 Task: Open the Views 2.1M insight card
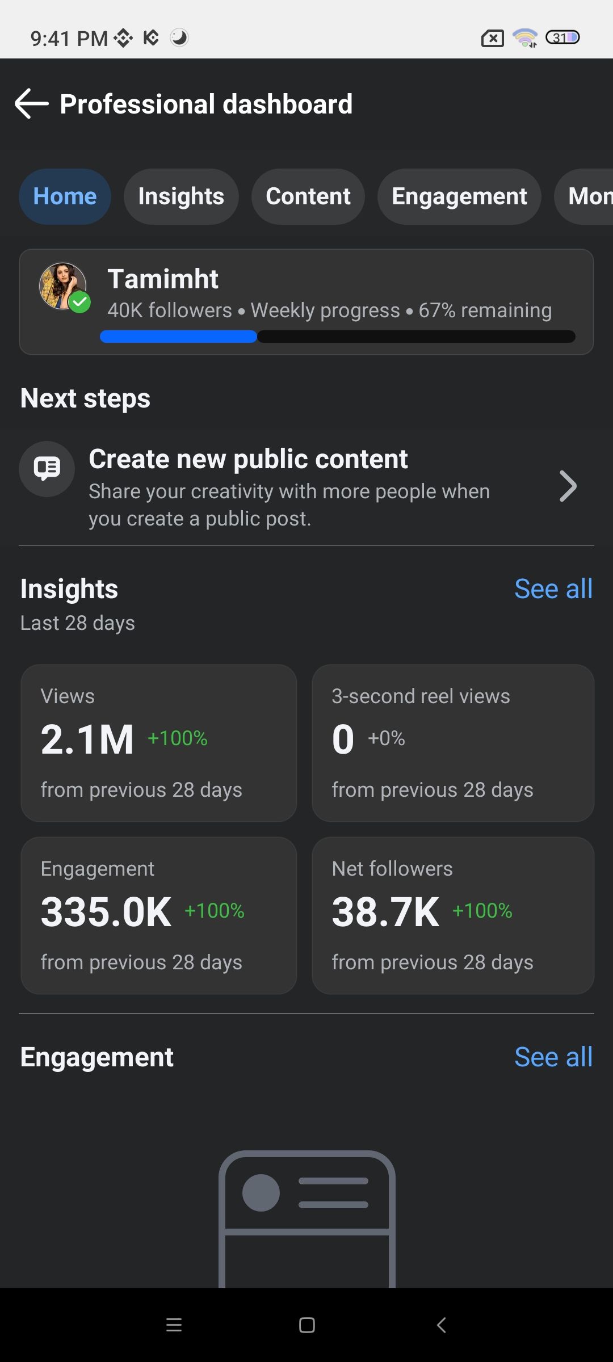159,743
